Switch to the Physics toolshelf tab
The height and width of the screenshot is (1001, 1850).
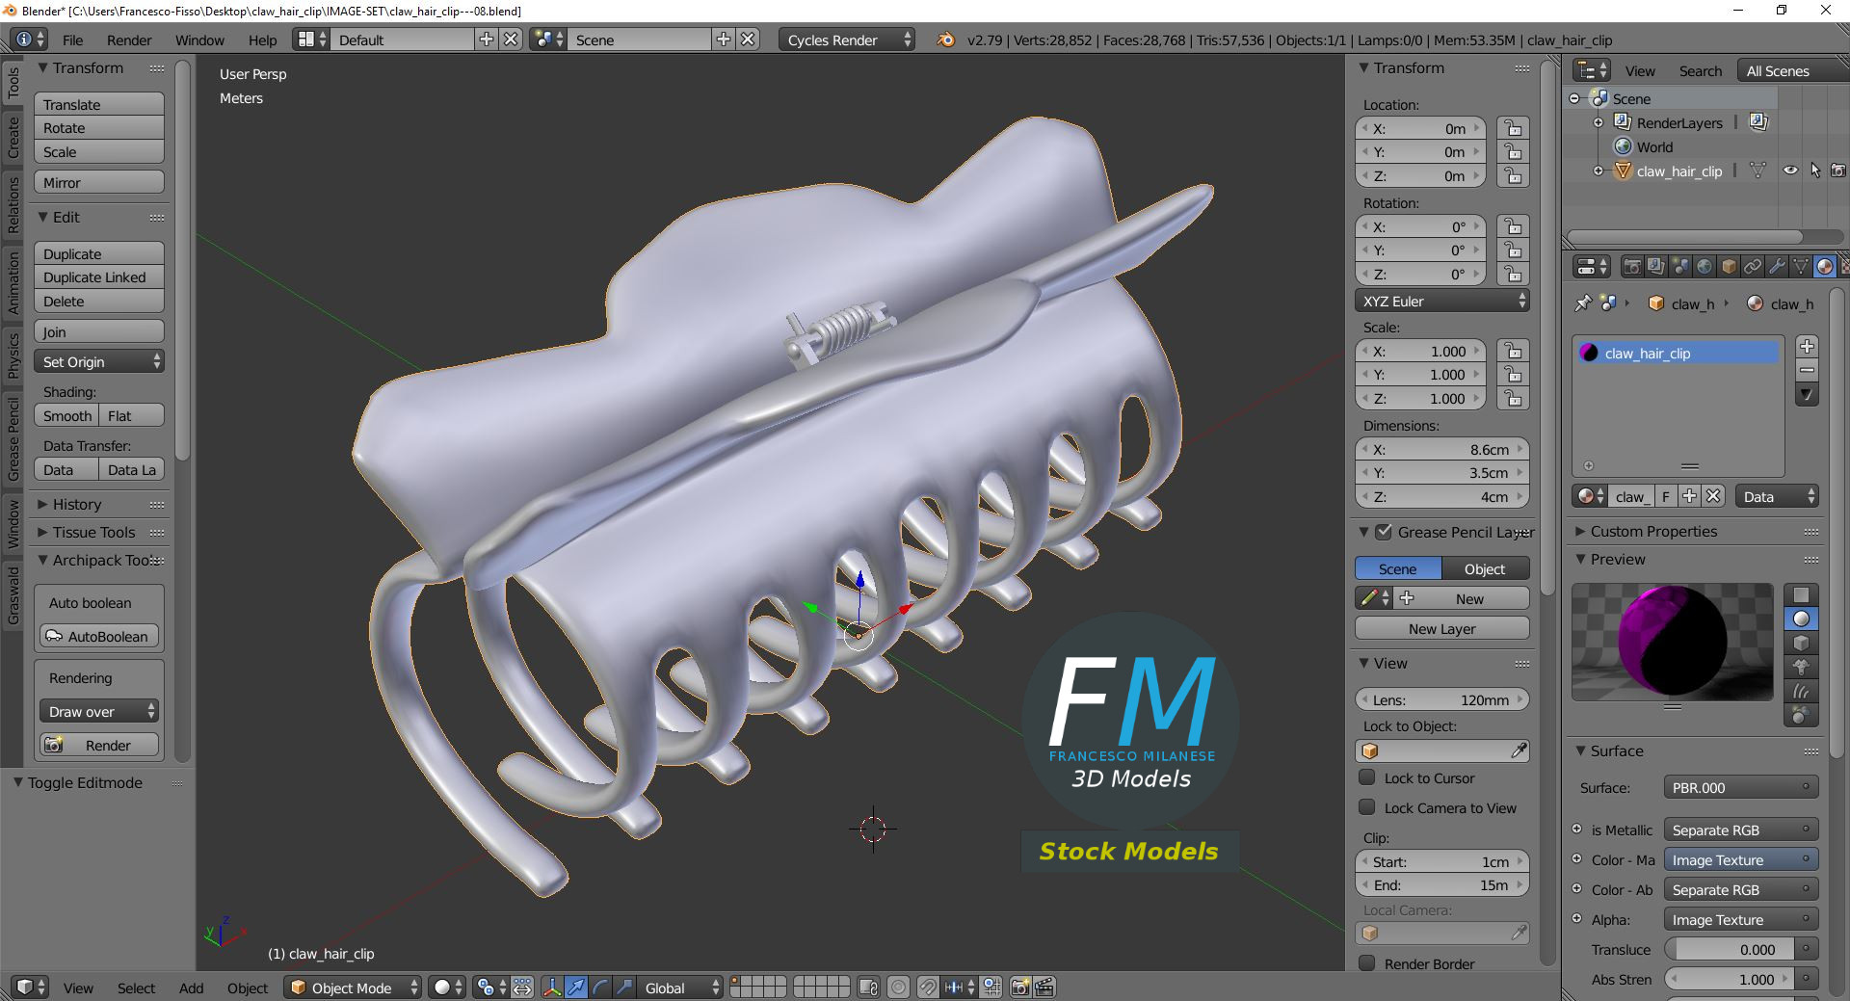(x=13, y=356)
